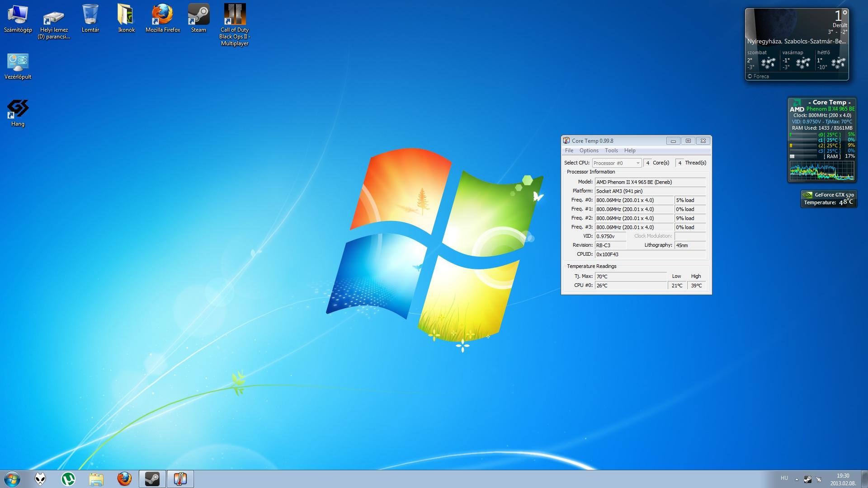Click the c2 core load bar in gadget

click(803, 145)
